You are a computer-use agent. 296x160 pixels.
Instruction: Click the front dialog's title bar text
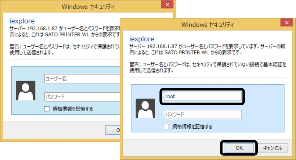click(207, 25)
